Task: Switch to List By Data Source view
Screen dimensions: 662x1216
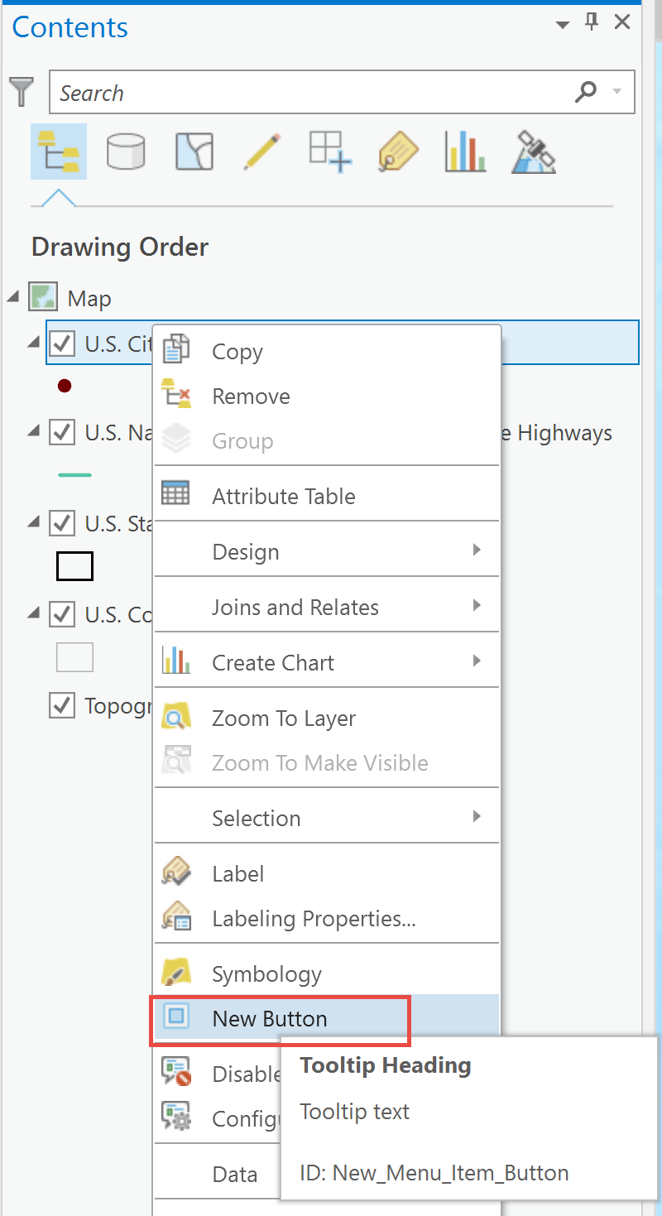Action: click(126, 151)
